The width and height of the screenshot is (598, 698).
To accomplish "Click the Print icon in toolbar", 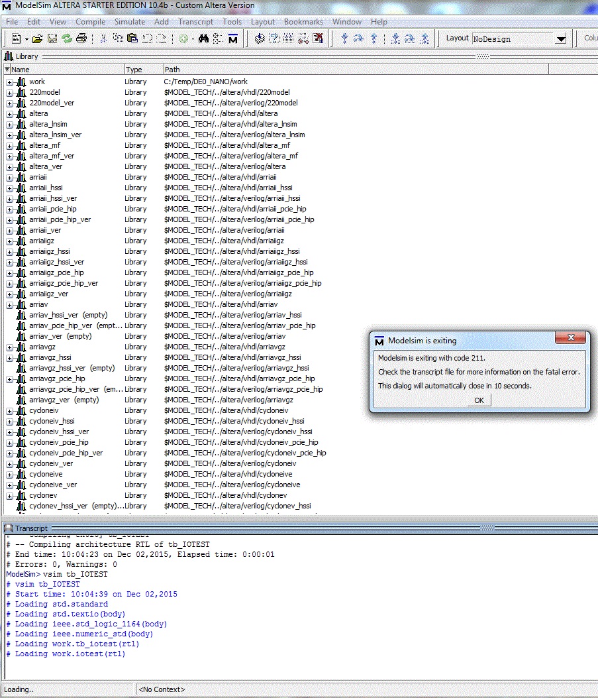I will point(81,38).
